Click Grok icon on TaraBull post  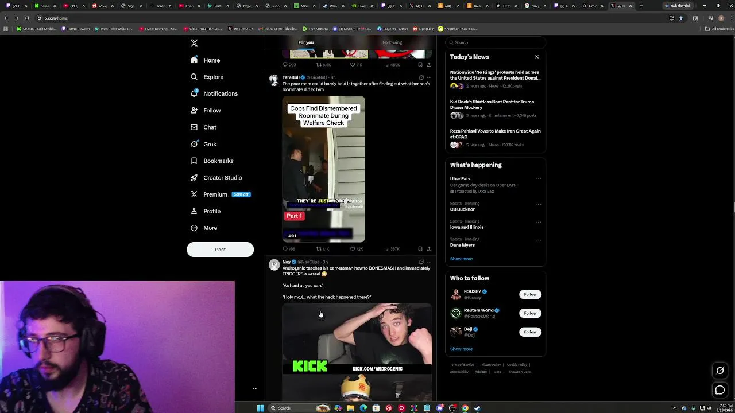point(421,77)
